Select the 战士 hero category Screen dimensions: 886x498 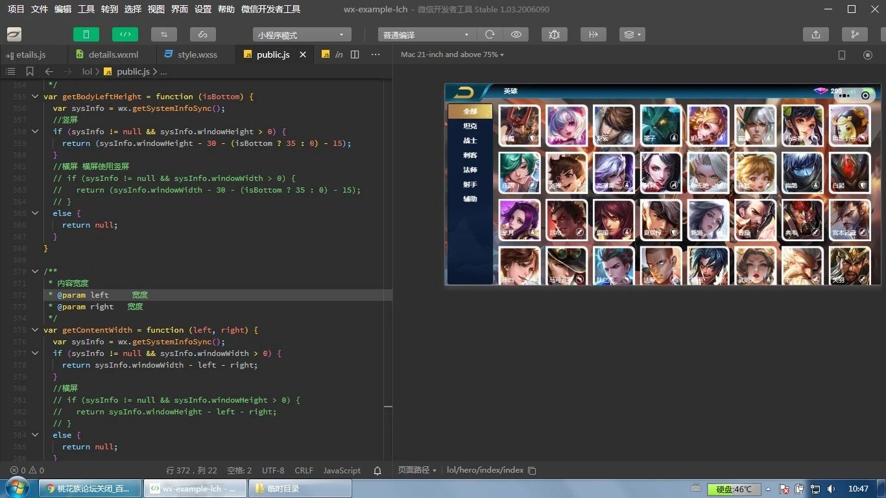470,141
